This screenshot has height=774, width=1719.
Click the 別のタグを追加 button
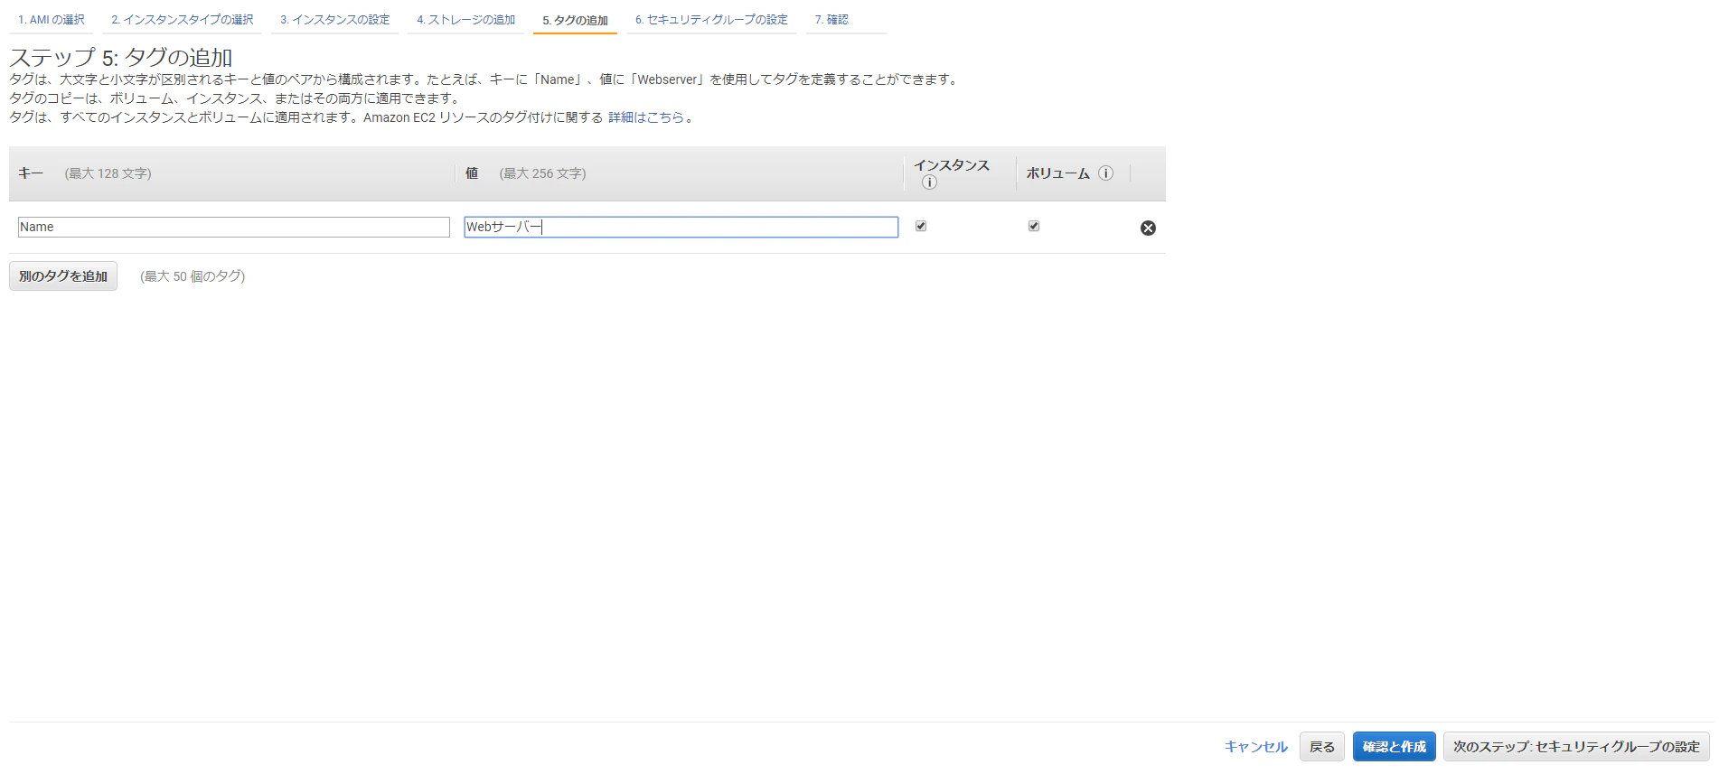[x=63, y=276]
